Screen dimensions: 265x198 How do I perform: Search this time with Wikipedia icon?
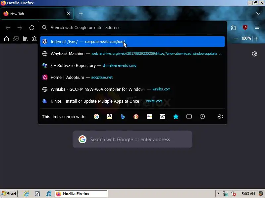tap(163, 116)
